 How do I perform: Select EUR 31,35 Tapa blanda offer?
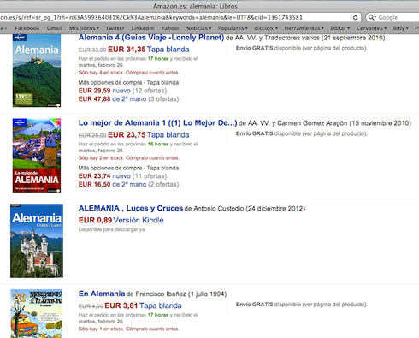148,50
